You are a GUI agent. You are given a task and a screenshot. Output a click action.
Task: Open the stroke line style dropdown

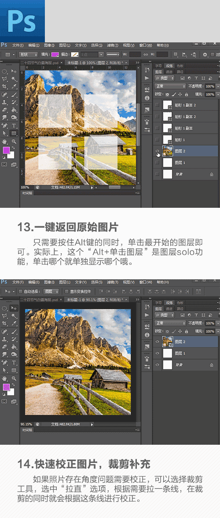point(113,55)
